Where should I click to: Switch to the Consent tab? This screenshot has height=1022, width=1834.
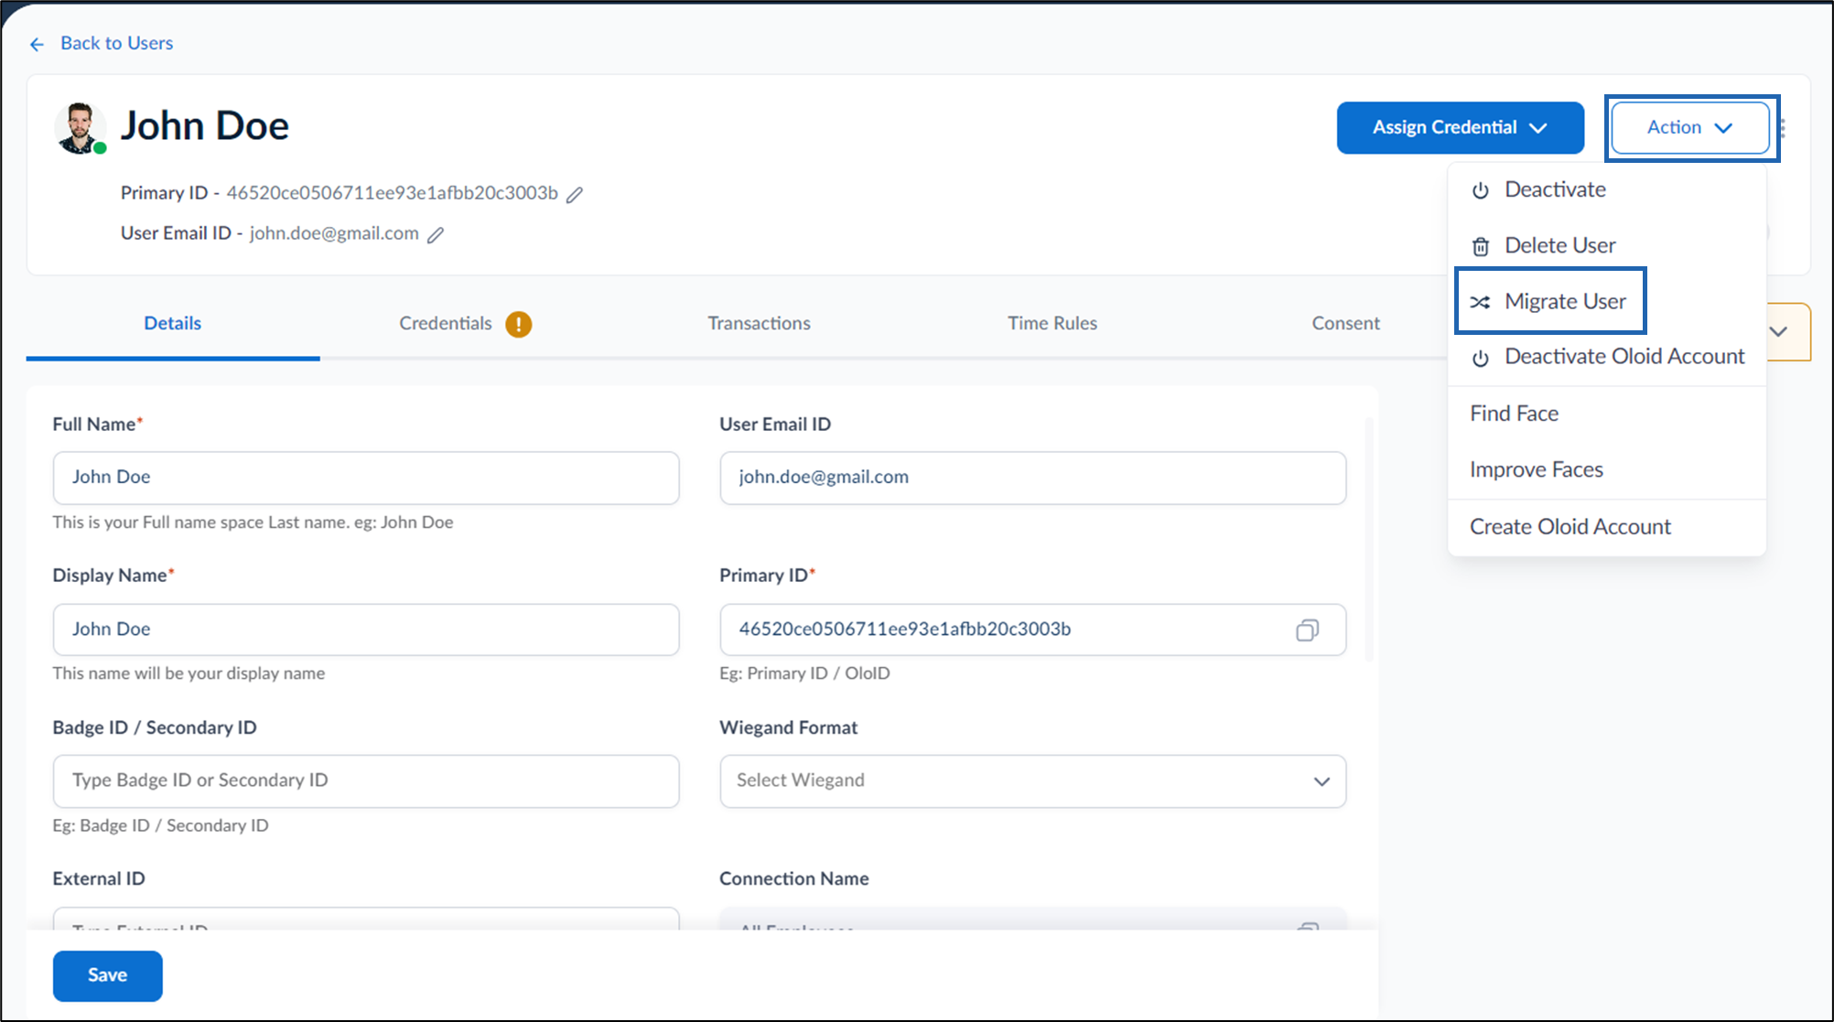(x=1345, y=323)
